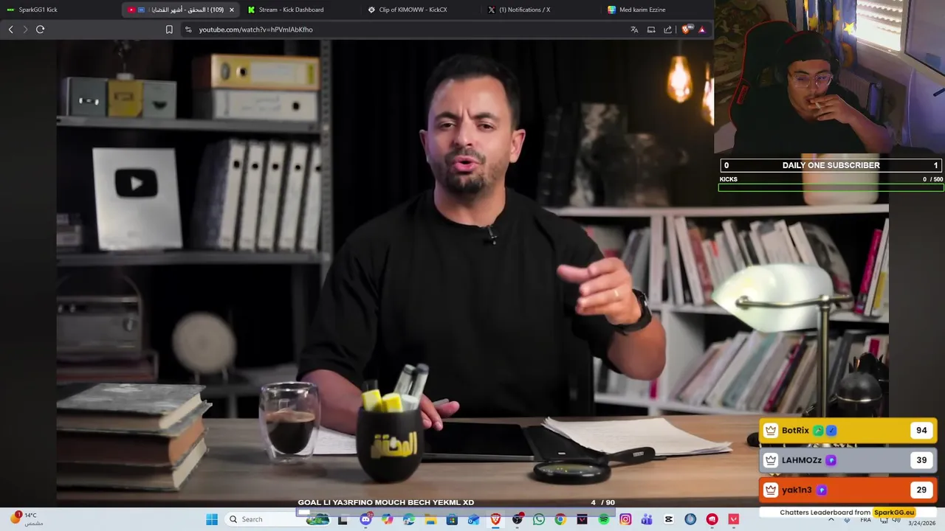This screenshot has width=945, height=531.
Task: Click the yak1n3 leaderboard row
Action: click(848, 490)
